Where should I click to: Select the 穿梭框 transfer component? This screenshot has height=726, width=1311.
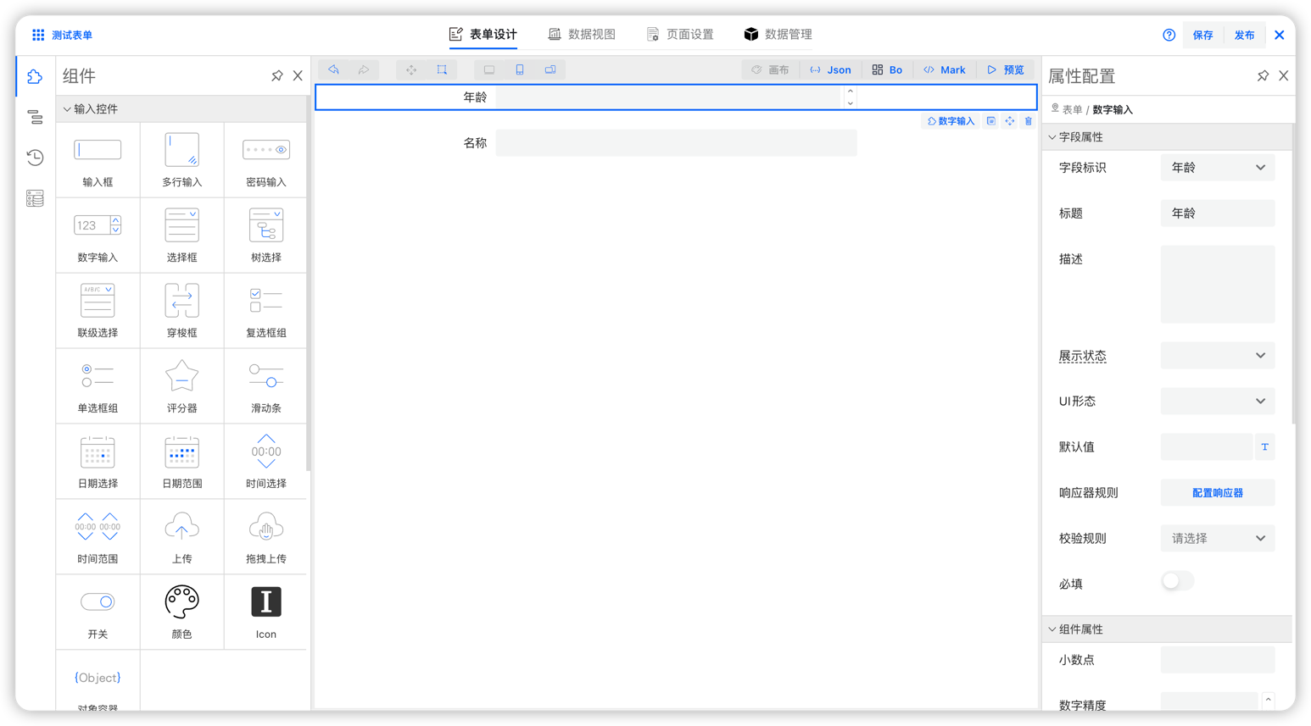[x=181, y=311]
